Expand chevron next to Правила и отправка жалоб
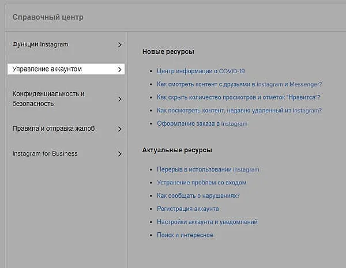346x268 pixels. point(119,129)
